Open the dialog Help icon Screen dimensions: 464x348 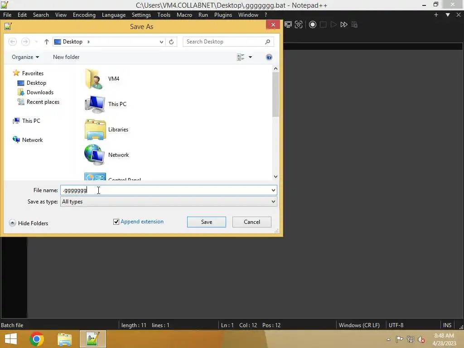coord(269,57)
